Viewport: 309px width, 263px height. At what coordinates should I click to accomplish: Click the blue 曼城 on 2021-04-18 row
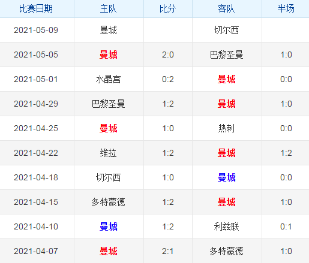point(227,177)
